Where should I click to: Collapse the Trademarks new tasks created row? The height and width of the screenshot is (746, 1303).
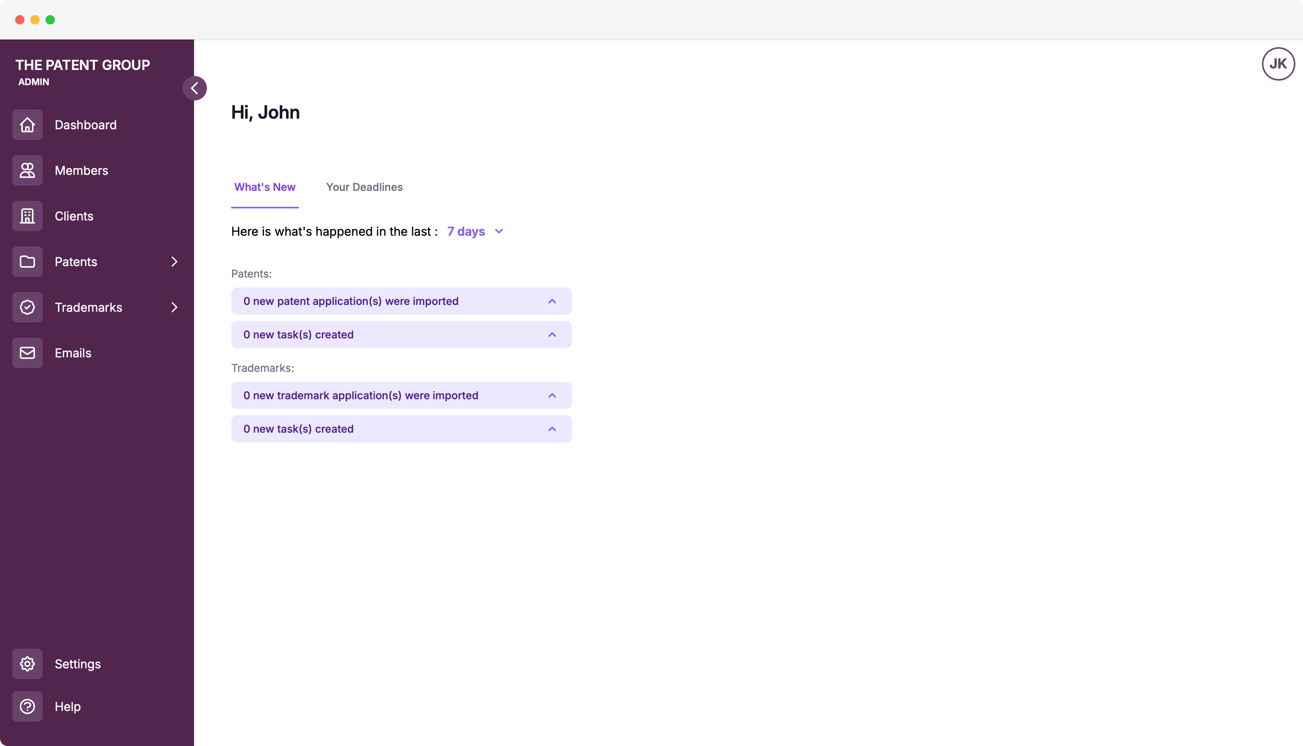click(x=401, y=429)
